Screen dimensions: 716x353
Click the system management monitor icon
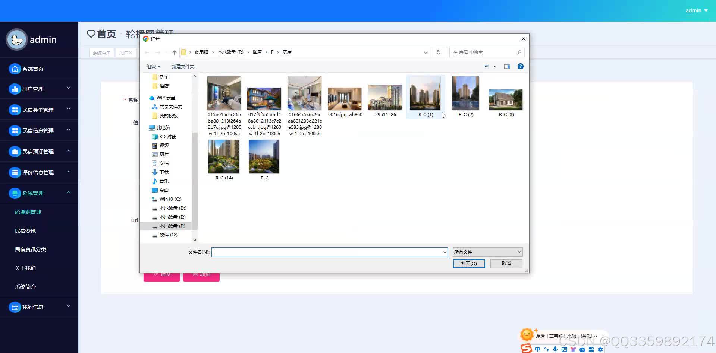(x=15, y=193)
